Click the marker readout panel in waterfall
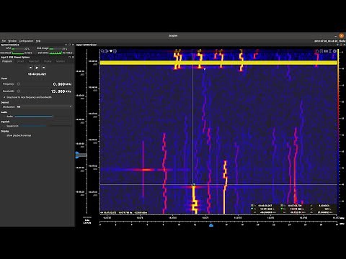This screenshot has width=346, height=259. (293, 209)
